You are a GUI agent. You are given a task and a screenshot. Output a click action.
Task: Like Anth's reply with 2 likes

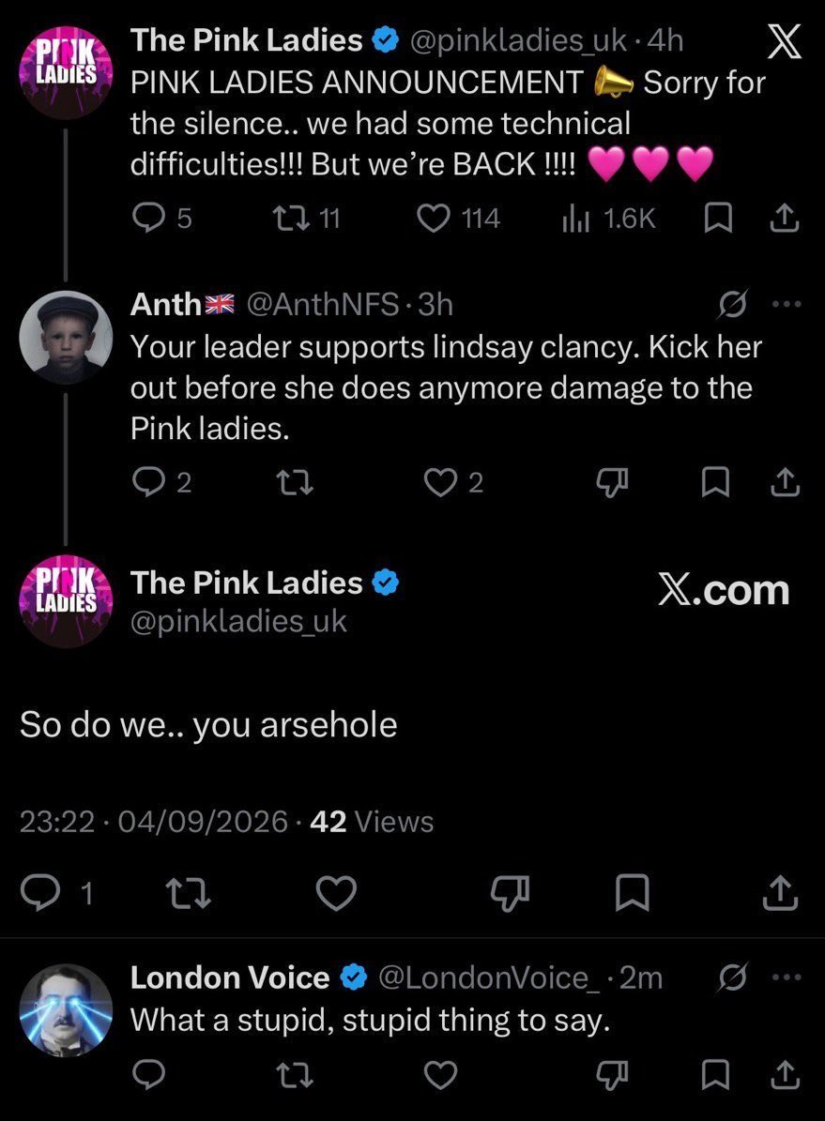tap(454, 482)
